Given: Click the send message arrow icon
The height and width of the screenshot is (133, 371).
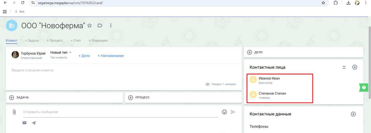Looking at the screenshot, I should click(x=233, y=112).
